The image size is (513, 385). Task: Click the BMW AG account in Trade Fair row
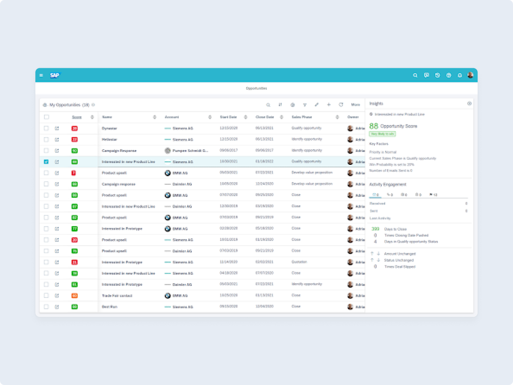coord(180,295)
